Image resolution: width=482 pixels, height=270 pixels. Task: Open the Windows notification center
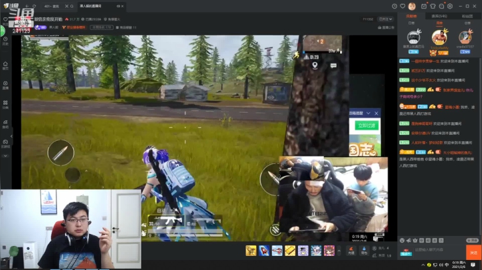[473, 265]
